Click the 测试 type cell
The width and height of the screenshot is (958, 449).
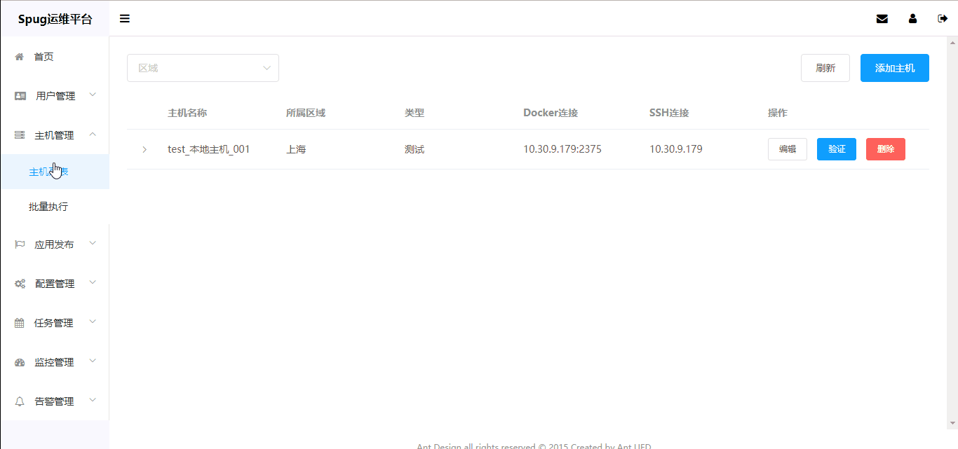click(x=414, y=149)
